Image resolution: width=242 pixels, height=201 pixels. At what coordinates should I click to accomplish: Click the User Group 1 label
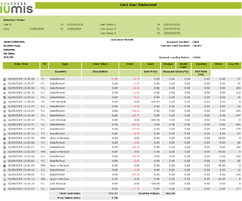point(107,25)
